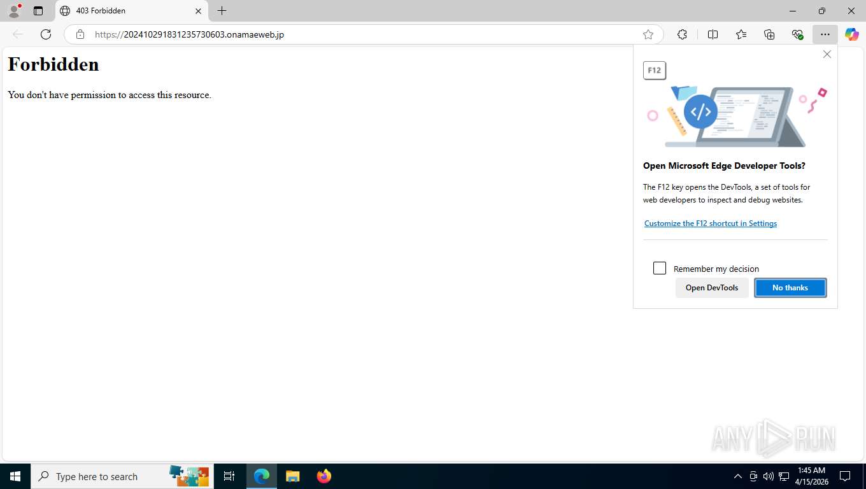Click the search highlights puzzle image
Image resolution: width=866 pixels, height=489 pixels.
[x=189, y=476]
